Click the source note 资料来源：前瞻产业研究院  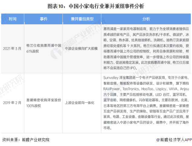click(x=26, y=140)
